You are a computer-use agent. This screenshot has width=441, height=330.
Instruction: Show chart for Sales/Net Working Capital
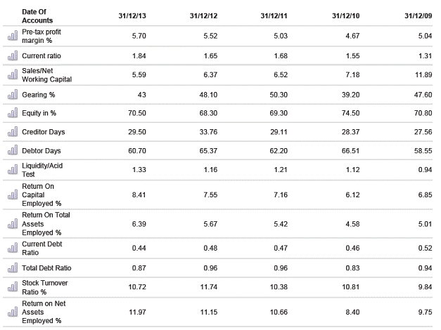pyautogui.click(x=12, y=74)
